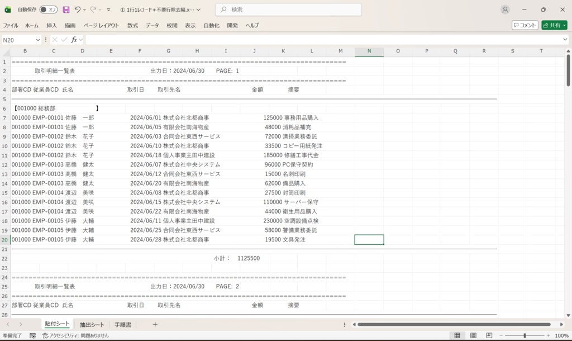This screenshot has width=572, height=341.
Task: Expand the Name Box dropdown arrow
Action: (37, 40)
